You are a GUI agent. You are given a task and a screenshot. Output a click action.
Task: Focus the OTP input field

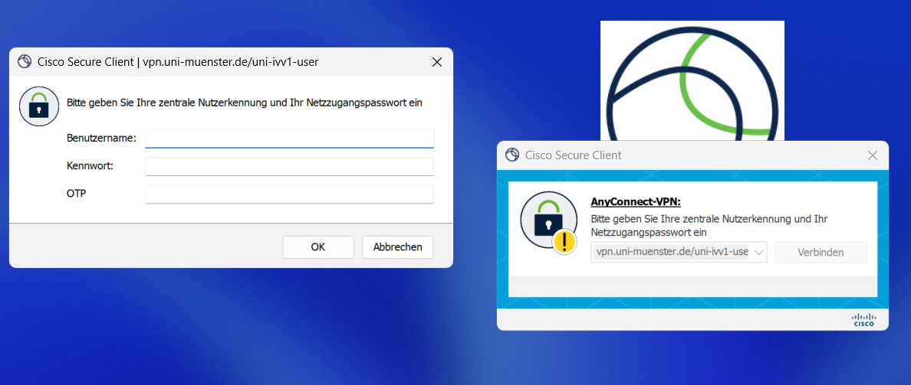pos(289,194)
